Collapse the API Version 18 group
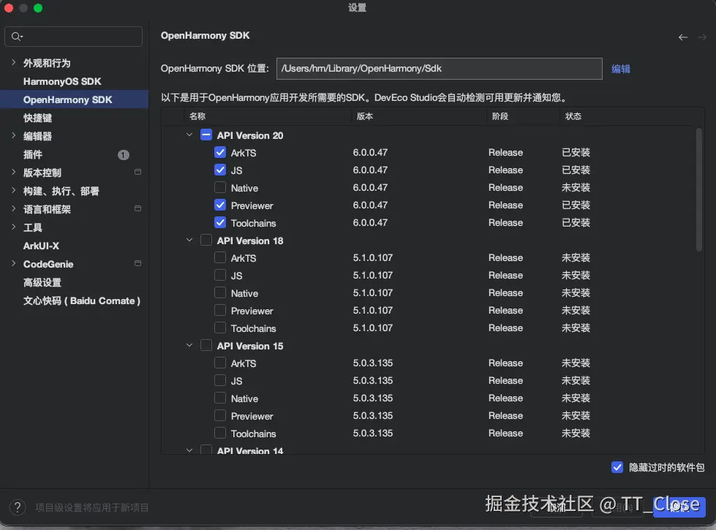The width and height of the screenshot is (716, 530). pos(189,241)
